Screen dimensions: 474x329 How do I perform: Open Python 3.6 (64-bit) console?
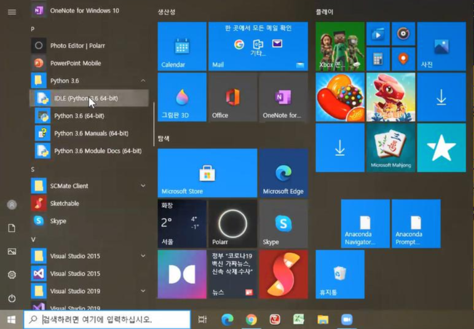click(89, 115)
